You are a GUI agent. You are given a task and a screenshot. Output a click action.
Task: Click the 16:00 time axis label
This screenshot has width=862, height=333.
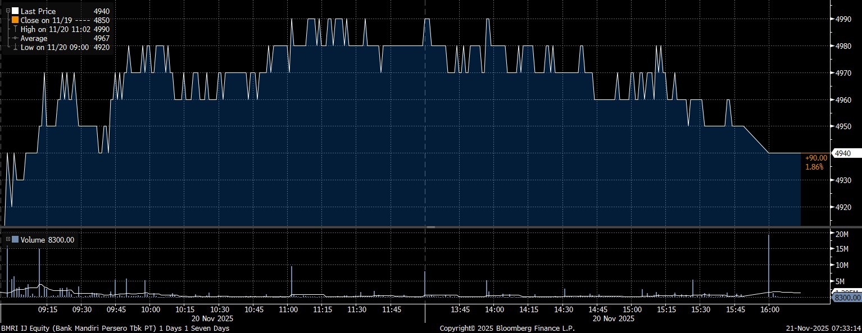click(769, 309)
